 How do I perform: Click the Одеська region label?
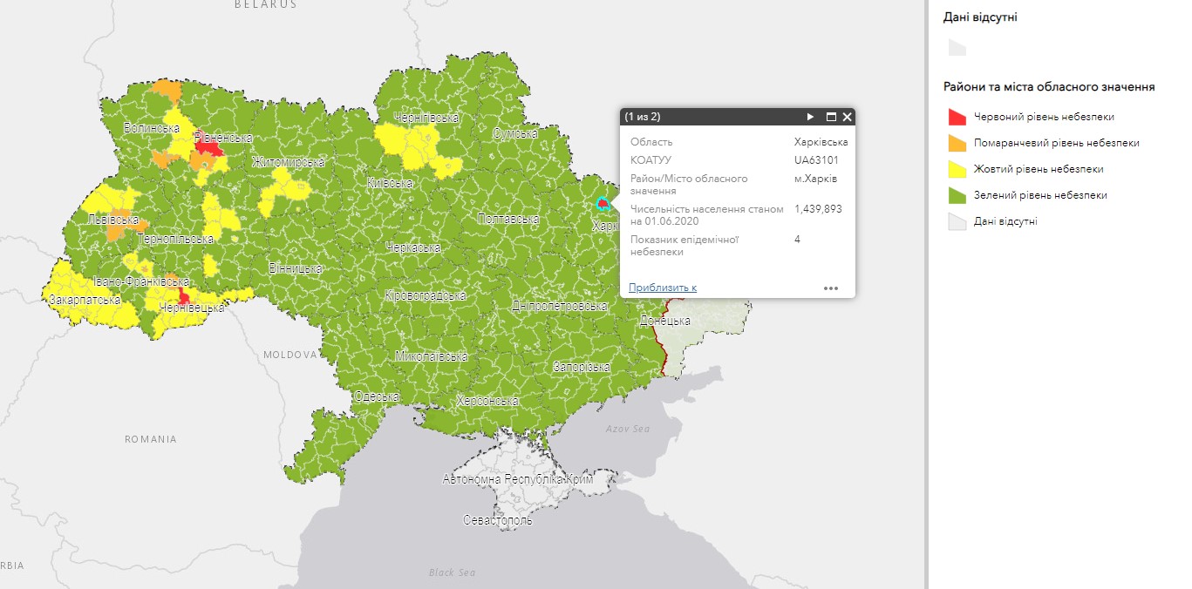[x=377, y=396]
